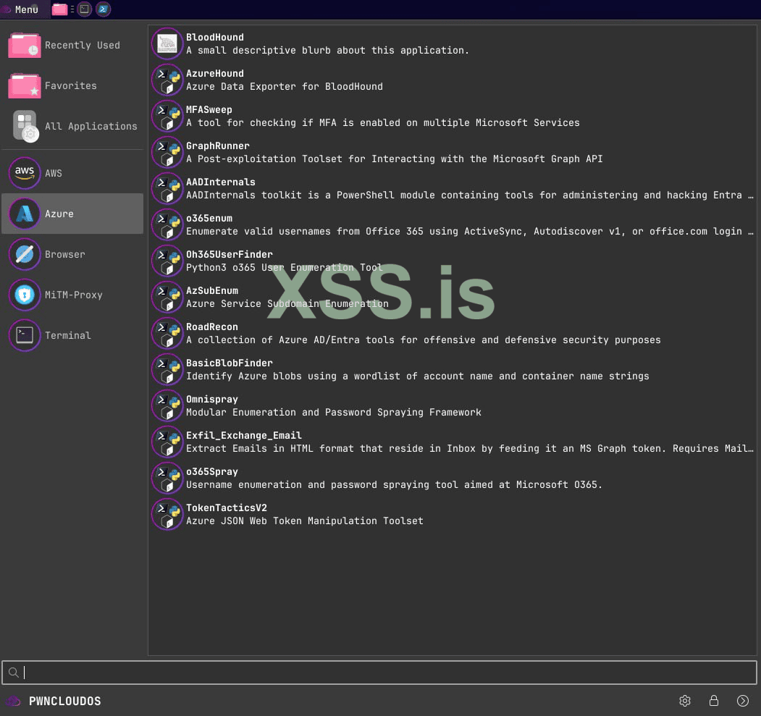This screenshot has height=716, width=761.
Task: Select the AWS category icon
Action: click(25, 173)
